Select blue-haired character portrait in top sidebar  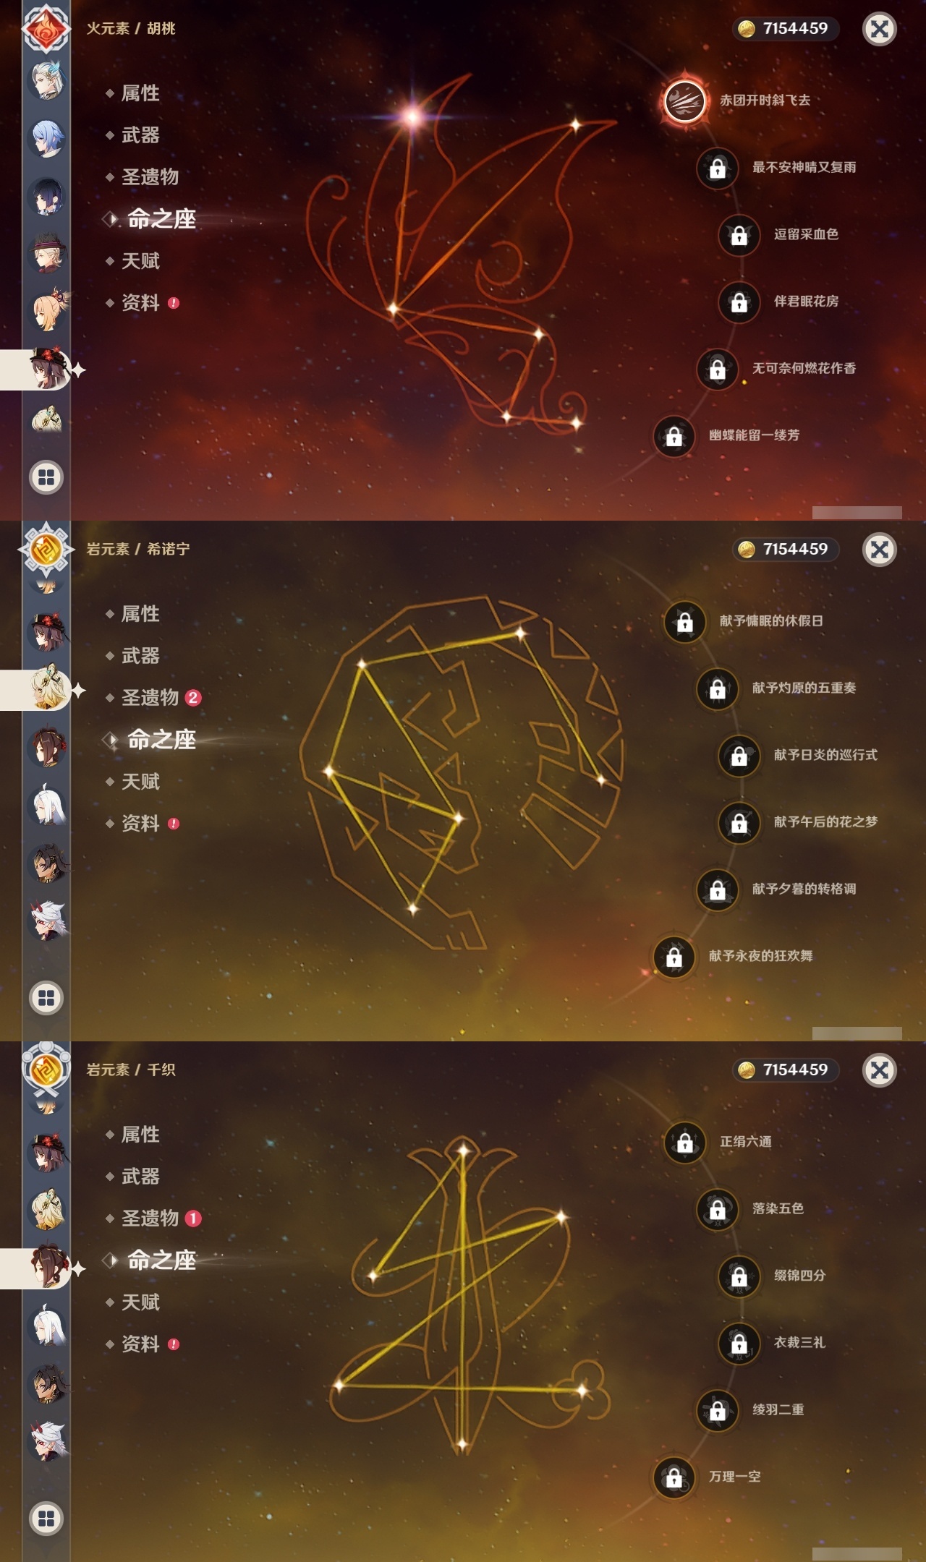coord(48,138)
